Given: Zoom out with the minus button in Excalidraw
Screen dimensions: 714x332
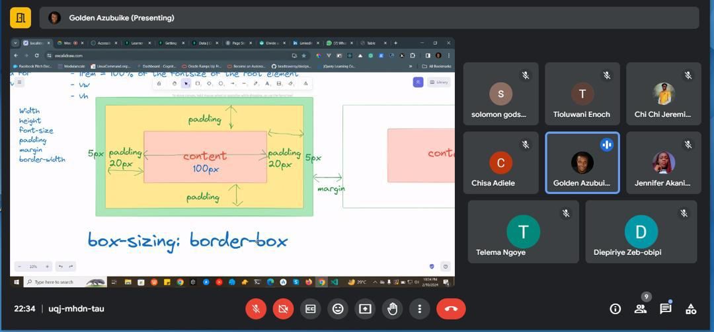Looking at the screenshot, I should pyautogui.click(x=20, y=267).
